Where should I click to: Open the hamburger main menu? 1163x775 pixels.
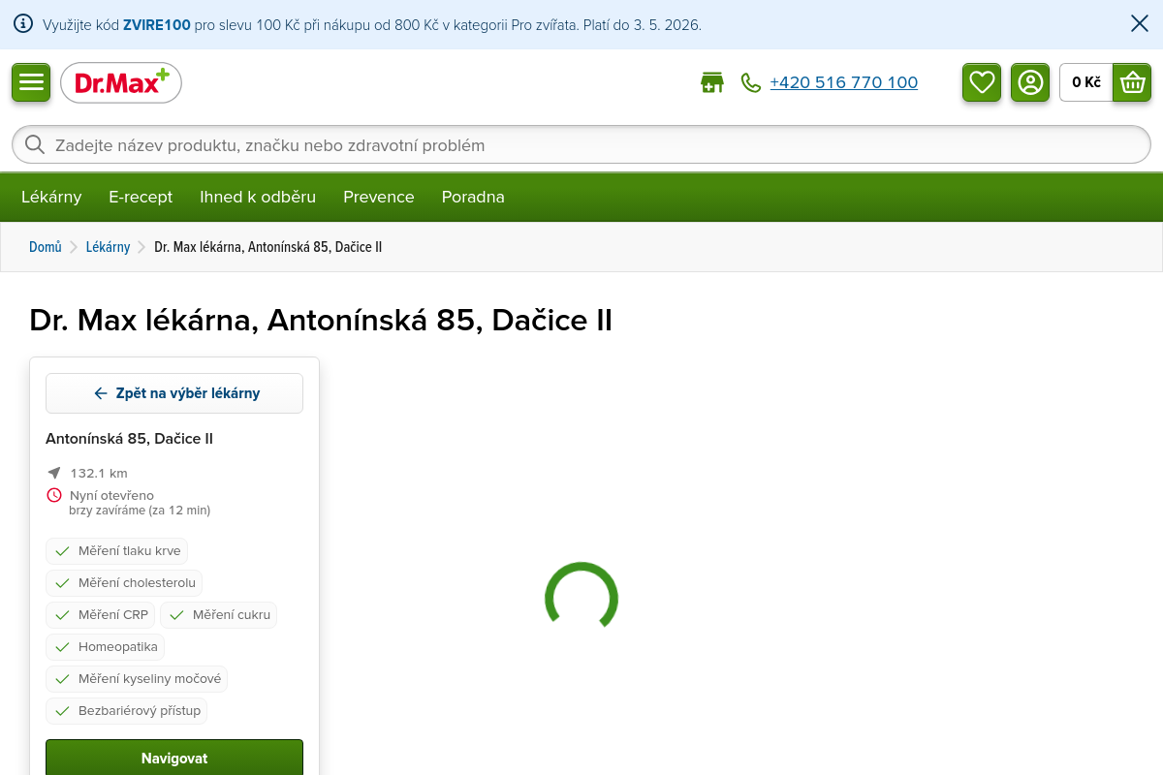pyautogui.click(x=31, y=82)
